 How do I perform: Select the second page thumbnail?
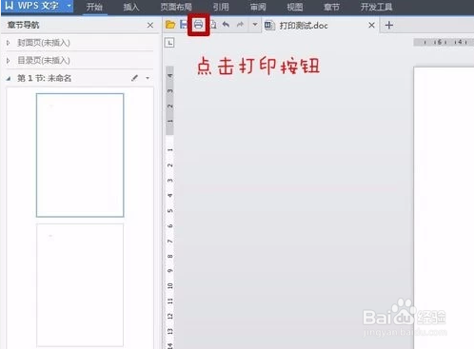(80, 285)
